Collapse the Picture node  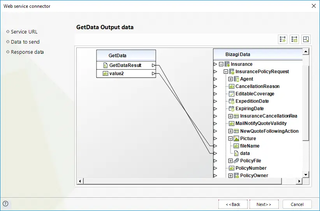pyautogui.click(x=230, y=139)
